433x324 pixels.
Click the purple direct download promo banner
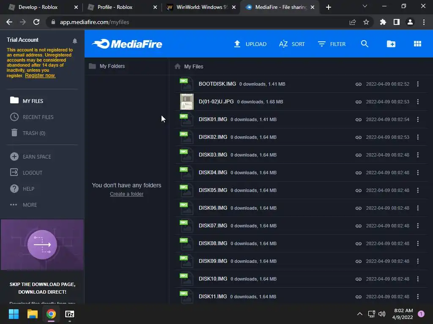coord(42,245)
